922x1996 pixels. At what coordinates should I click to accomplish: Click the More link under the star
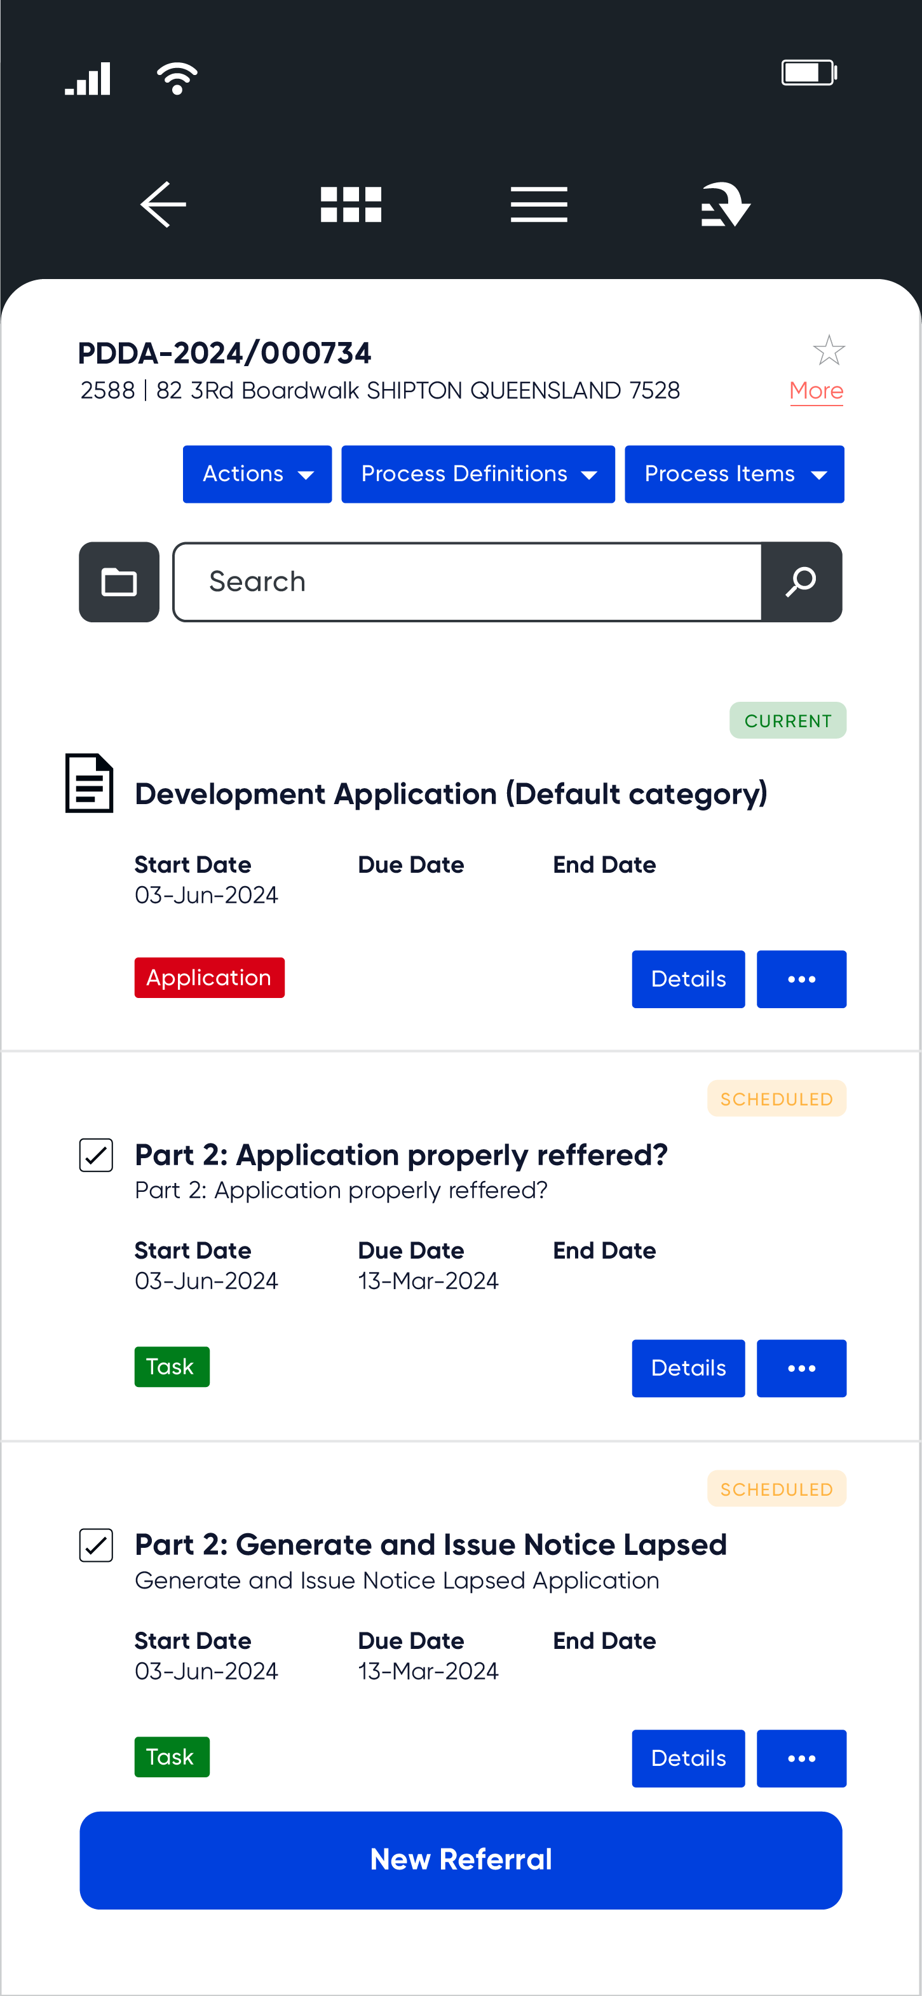tap(817, 392)
